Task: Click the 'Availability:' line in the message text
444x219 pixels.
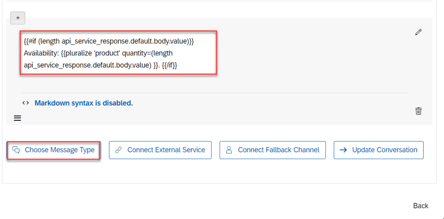Action: (x=98, y=53)
